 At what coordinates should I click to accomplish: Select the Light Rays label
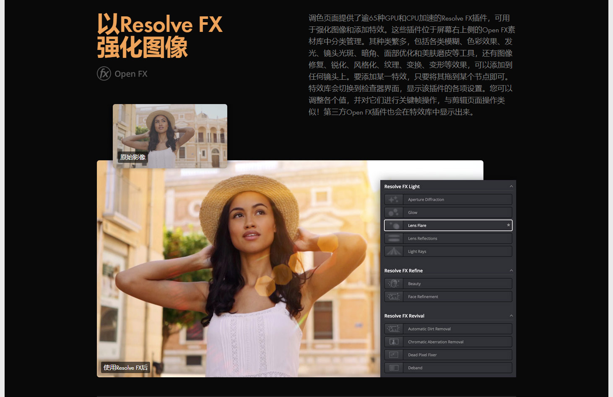point(417,252)
